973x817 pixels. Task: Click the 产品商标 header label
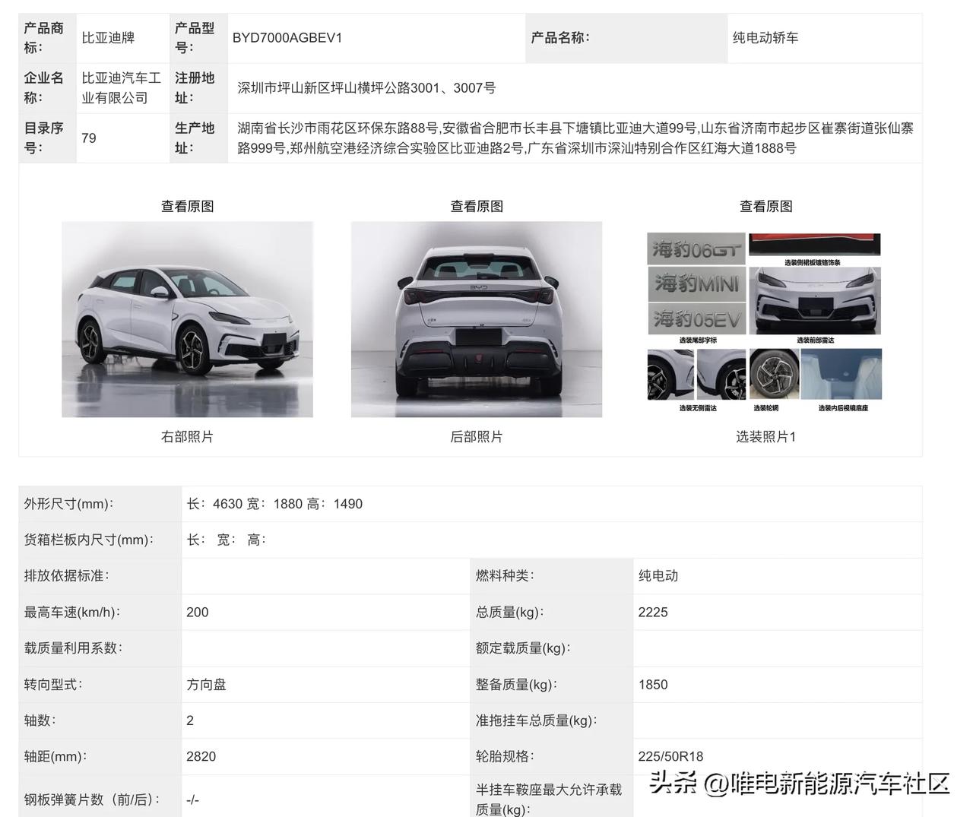tap(43, 37)
